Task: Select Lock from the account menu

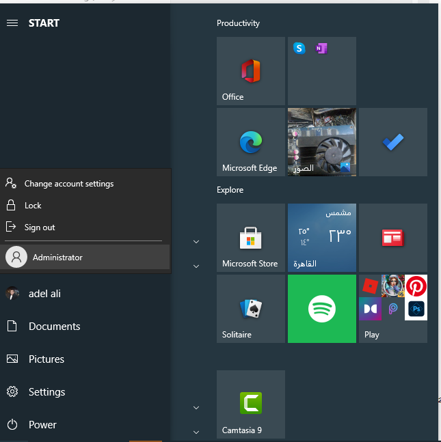Action: coord(85,206)
